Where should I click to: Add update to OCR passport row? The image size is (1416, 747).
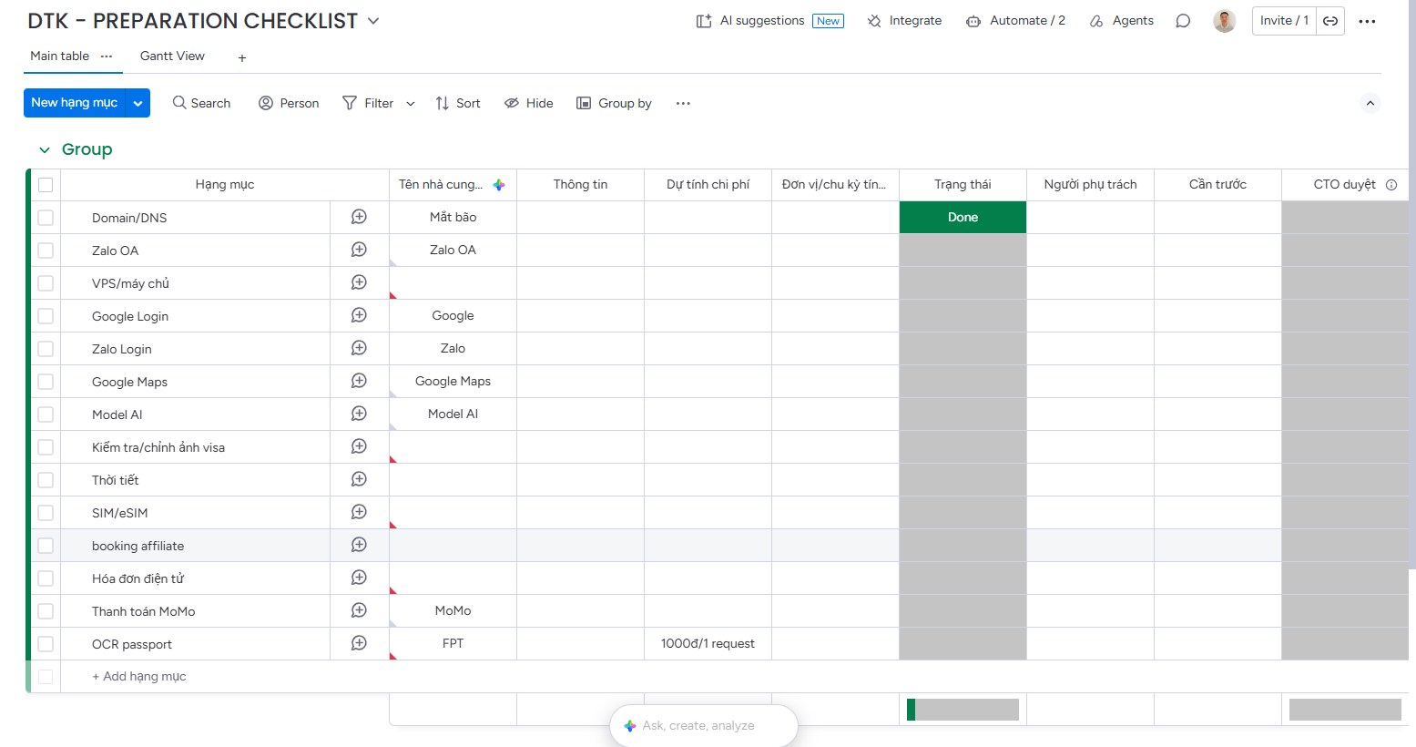coord(359,643)
